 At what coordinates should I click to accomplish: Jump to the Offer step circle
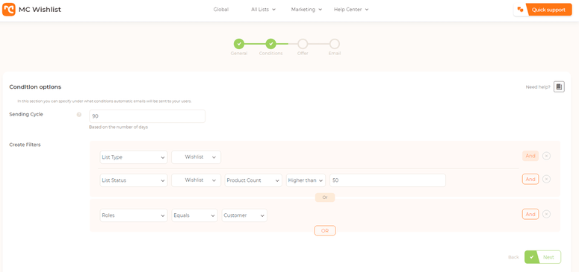[x=303, y=44]
